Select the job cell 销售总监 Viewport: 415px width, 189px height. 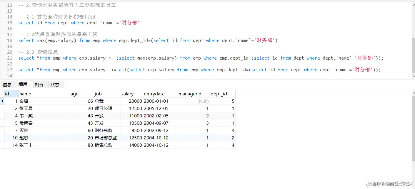tap(107, 145)
